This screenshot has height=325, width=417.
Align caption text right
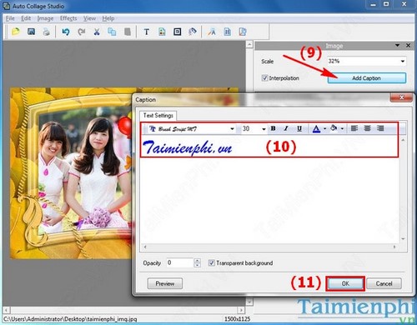tap(380, 128)
